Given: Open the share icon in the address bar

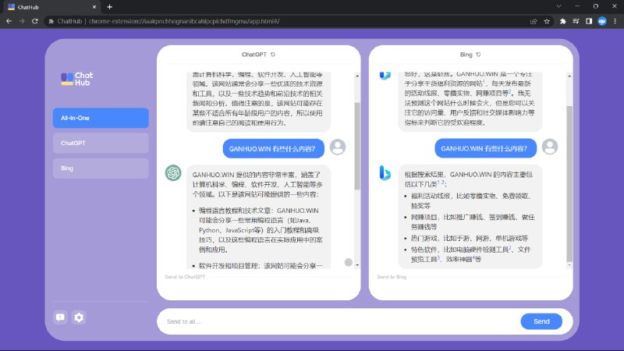Looking at the screenshot, I should coord(534,22).
